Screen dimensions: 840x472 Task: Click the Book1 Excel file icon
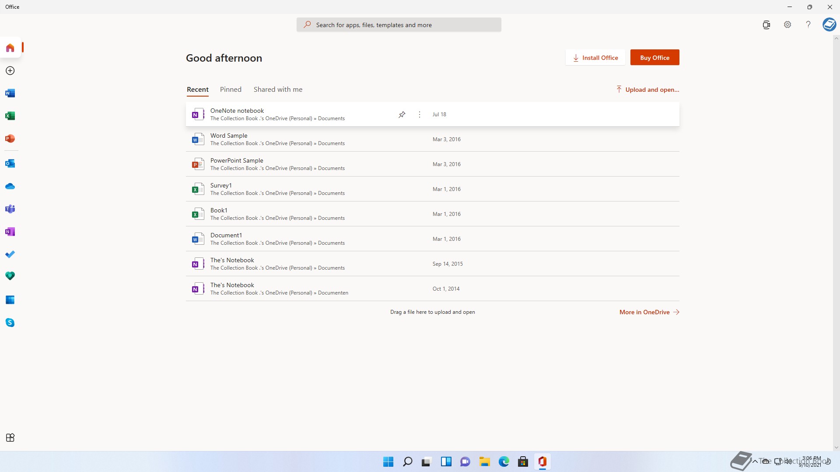pos(198,214)
